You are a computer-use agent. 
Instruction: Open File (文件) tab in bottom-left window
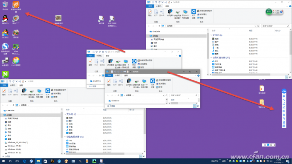coord(4,85)
